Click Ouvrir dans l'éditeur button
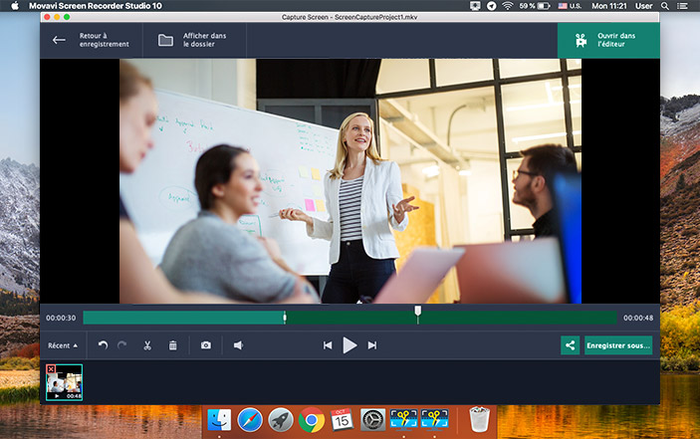This screenshot has width=700, height=439. coord(608,41)
